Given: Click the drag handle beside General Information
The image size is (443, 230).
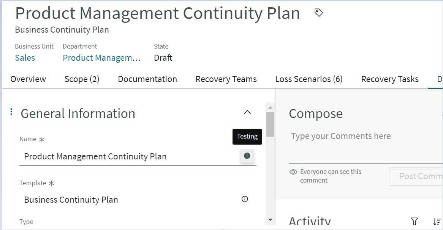Looking at the screenshot, I should pos(11,112).
